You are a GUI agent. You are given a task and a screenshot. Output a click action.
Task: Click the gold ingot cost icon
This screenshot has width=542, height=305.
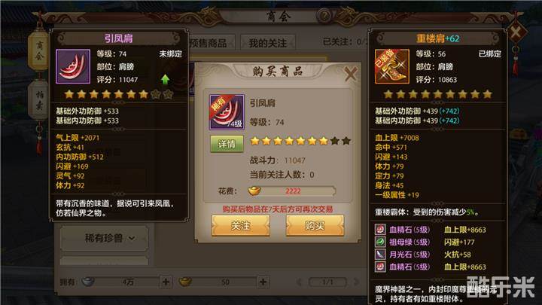[x=254, y=191]
